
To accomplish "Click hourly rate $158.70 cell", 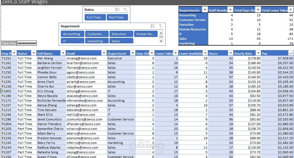I will [x=247, y=129].
